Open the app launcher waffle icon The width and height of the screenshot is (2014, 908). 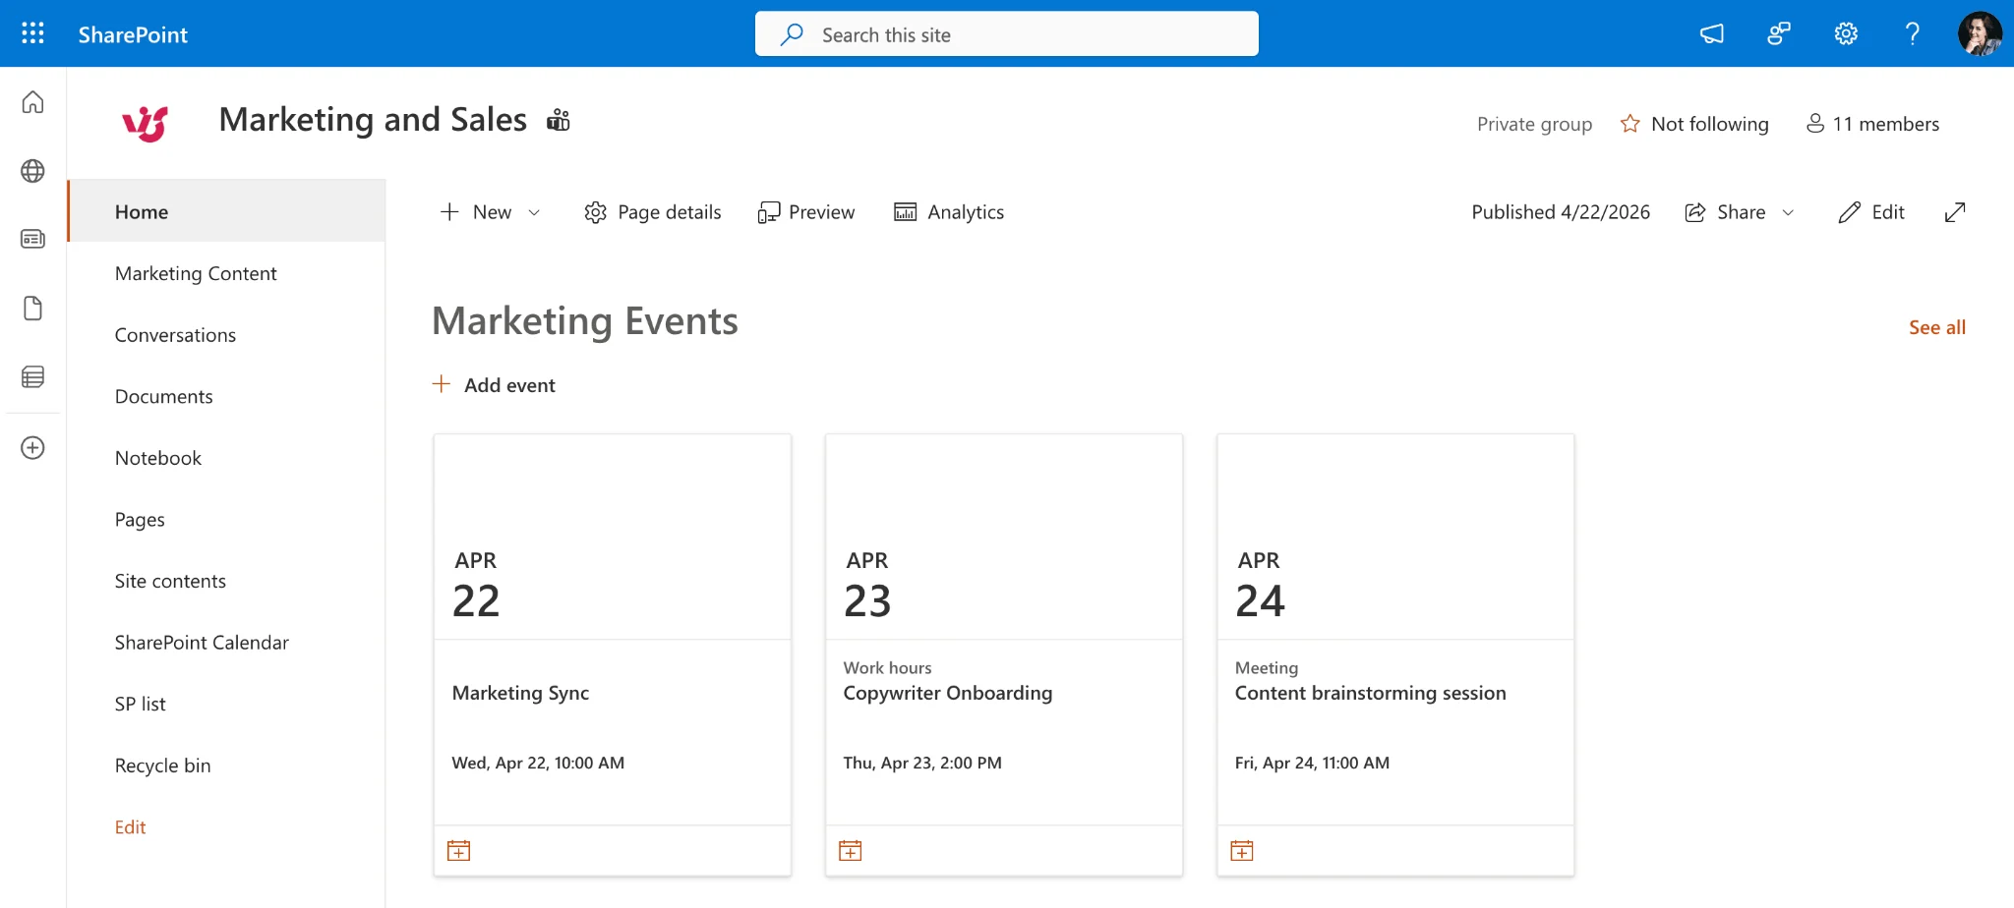[x=32, y=33]
